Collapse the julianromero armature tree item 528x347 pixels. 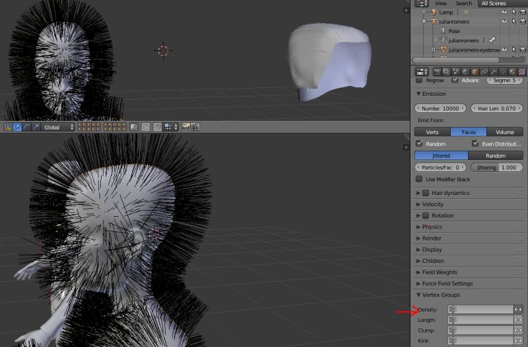pos(424,21)
